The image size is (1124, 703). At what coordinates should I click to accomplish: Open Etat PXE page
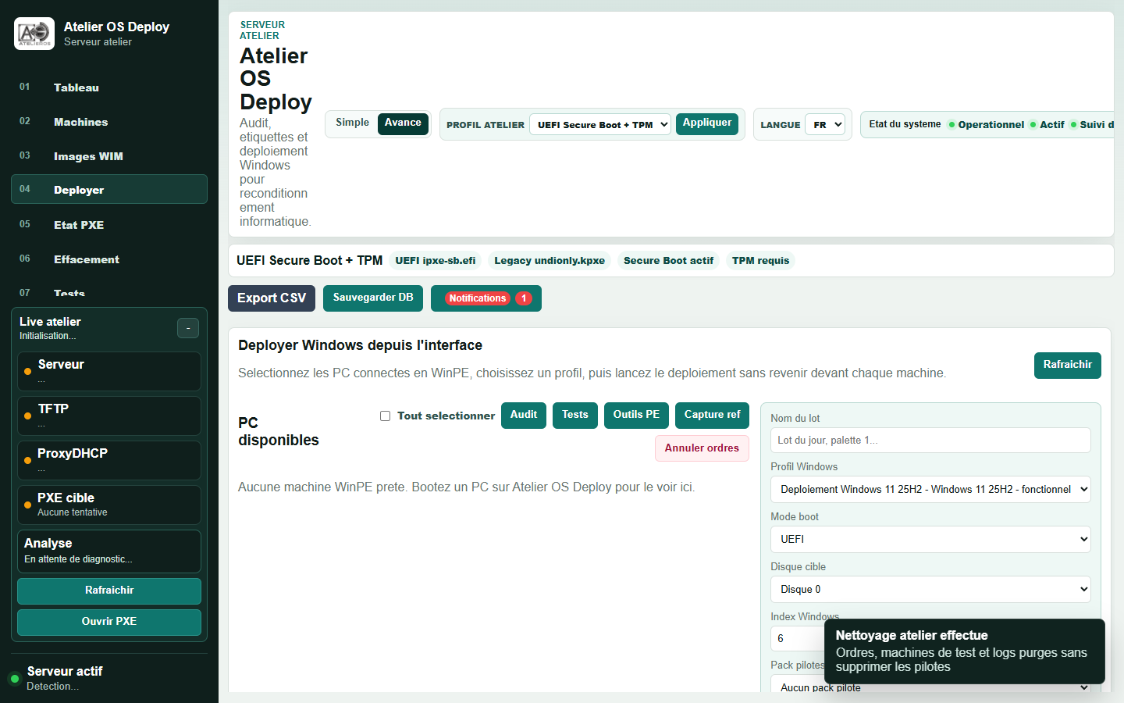point(109,225)
